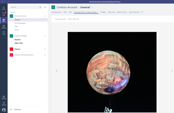
Task: Open more options for Contoso Account team
Action: 45,16
